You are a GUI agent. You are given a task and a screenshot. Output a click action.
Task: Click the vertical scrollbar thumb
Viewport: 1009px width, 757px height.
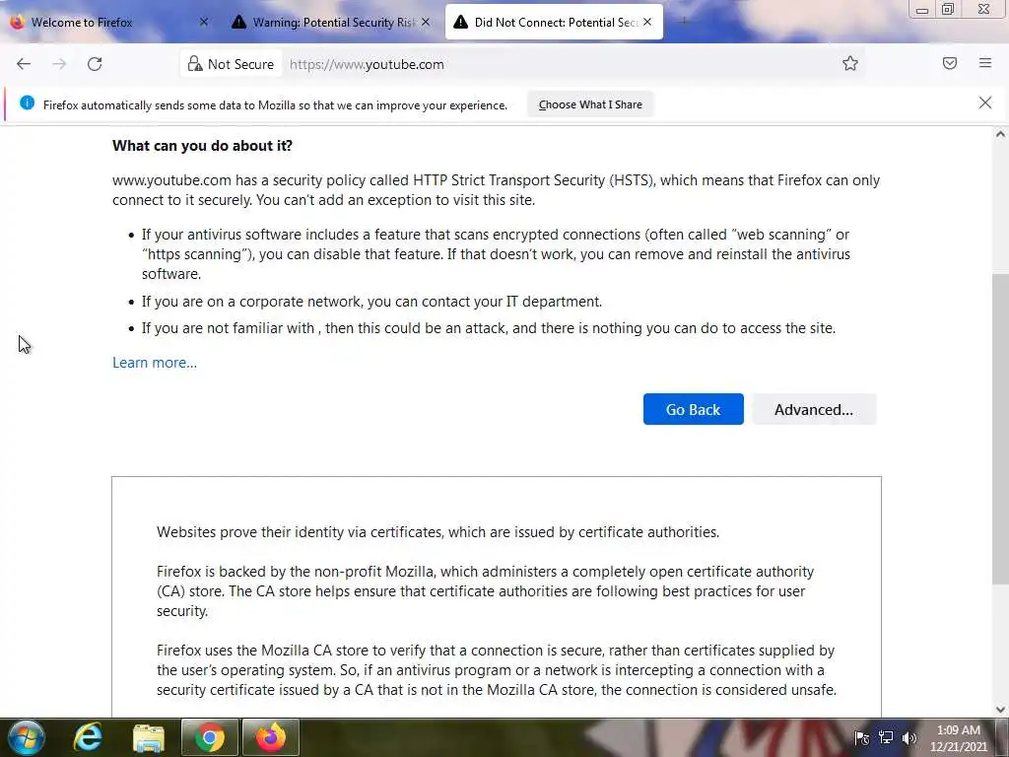[x=1000, y=430]
